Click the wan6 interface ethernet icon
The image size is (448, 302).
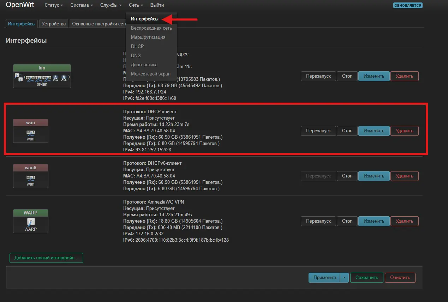point(31,177)
